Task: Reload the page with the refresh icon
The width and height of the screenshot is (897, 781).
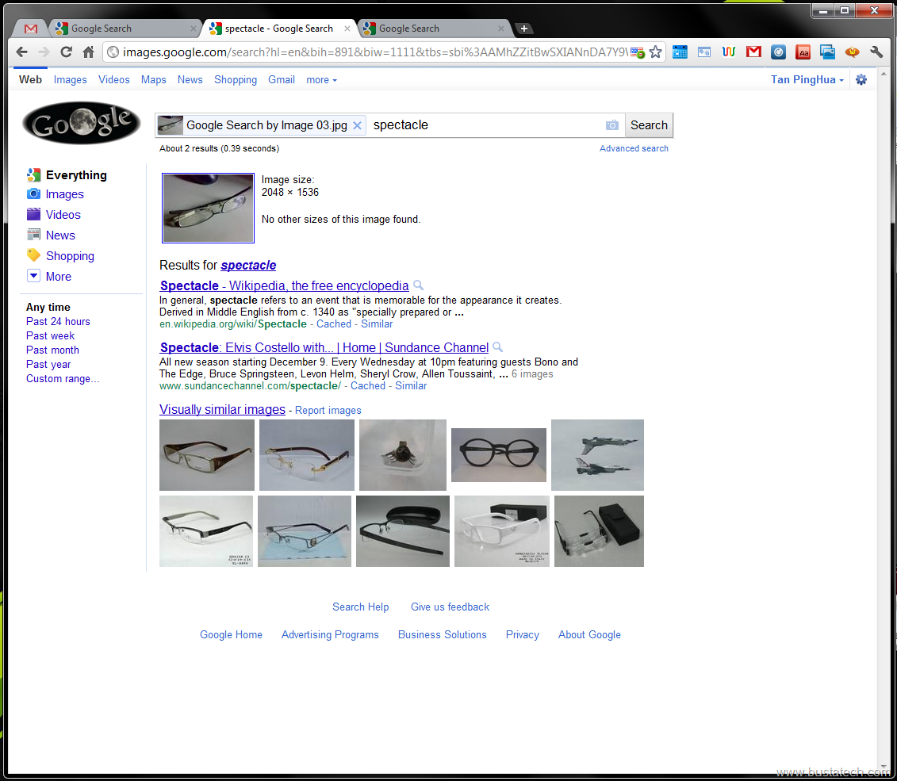Action: [x=67, y=52]
